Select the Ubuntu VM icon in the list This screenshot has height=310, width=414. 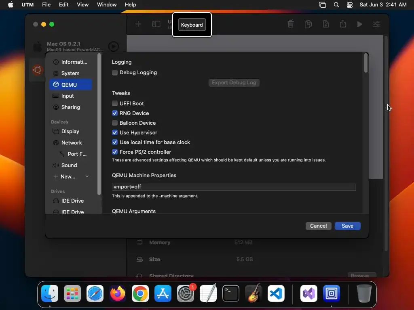37,70
